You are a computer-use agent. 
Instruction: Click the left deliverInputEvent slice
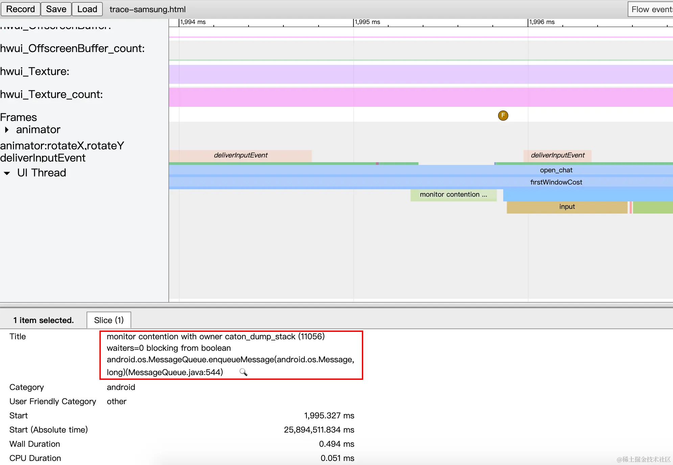click(x=240, y=155)
